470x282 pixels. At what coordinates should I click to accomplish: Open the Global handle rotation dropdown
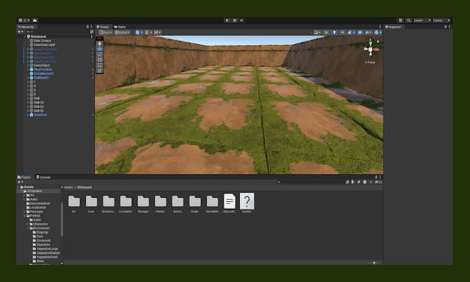[x=122, y=32]
